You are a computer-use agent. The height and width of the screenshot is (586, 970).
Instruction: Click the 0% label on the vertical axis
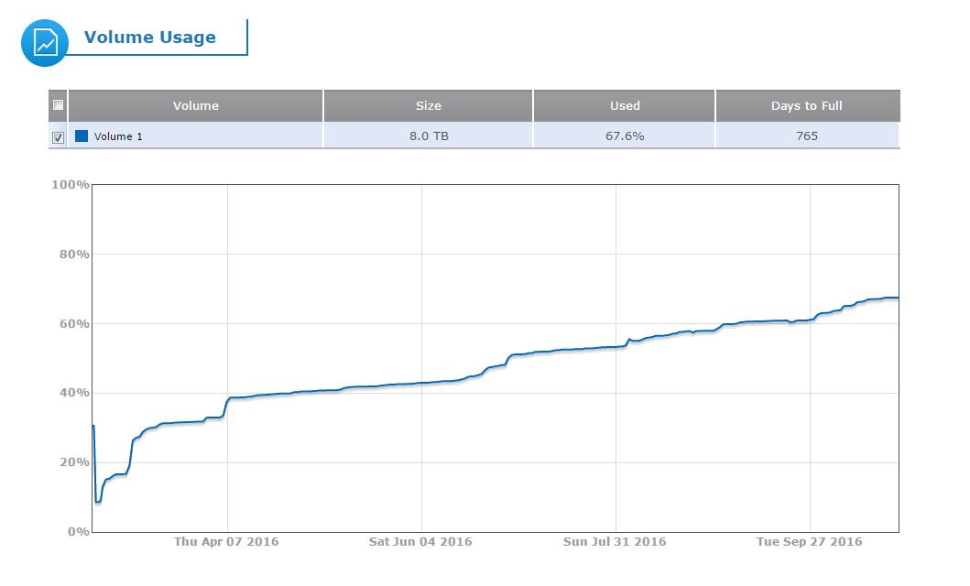78,532
